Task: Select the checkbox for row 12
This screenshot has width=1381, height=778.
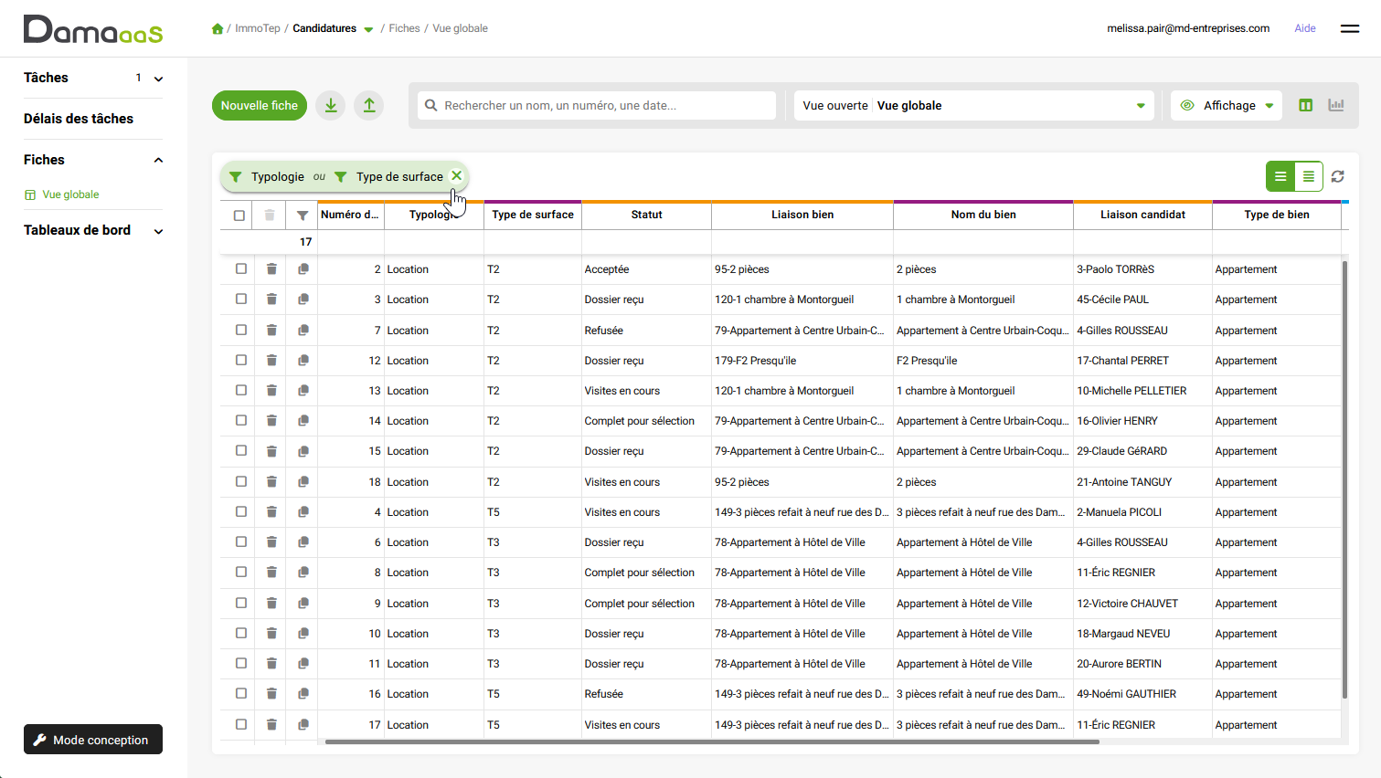Action: click(241, 360)
